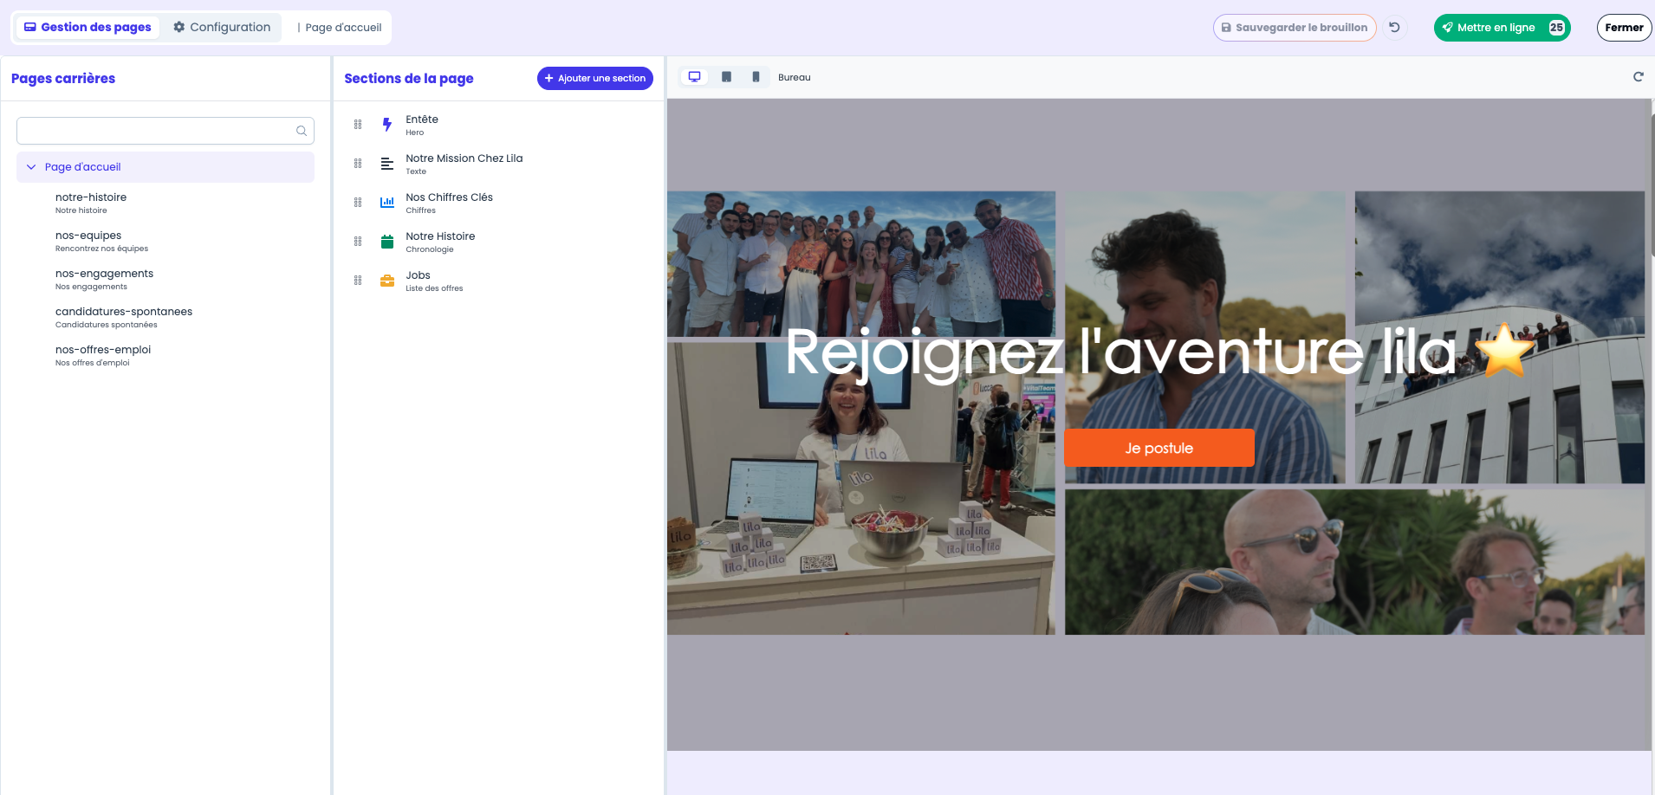Refresh the preview with reload icon
The width and height of the screenshot is (1655, 795).
[1638, 77]
